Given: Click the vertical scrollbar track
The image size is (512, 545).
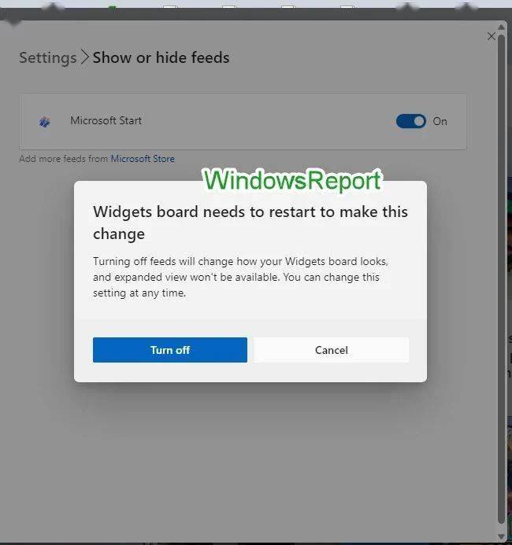Looking at the screenshot, I should click(501, 278).
